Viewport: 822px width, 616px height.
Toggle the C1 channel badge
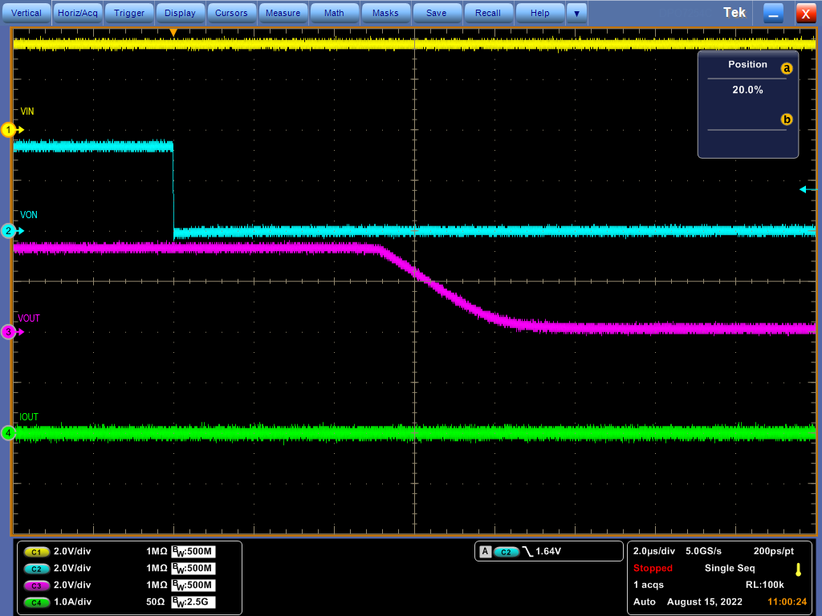(37, 552)
